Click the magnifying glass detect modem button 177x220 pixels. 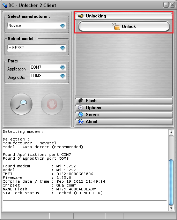pos(21,104)
